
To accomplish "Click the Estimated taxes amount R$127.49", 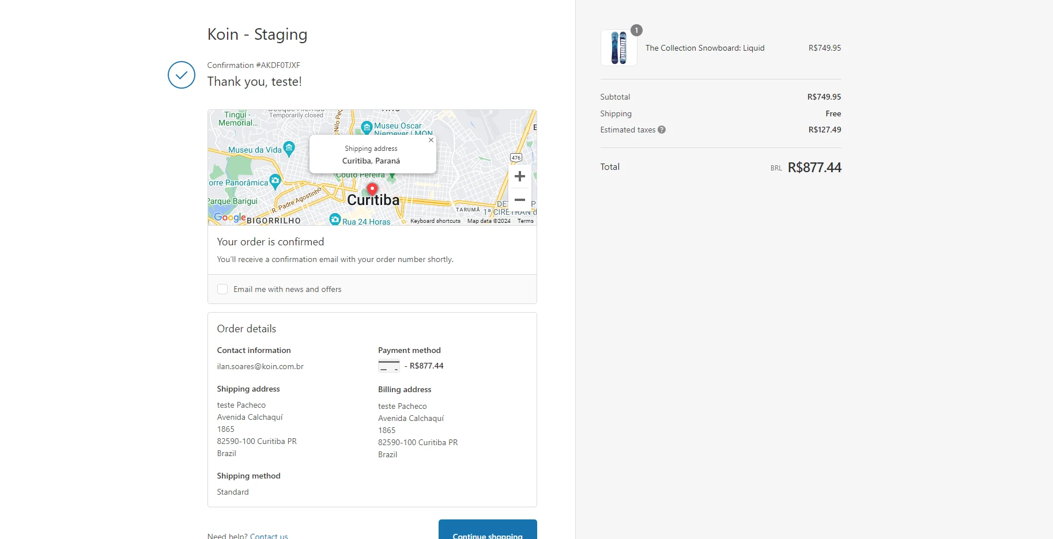I will click(825, 130).
